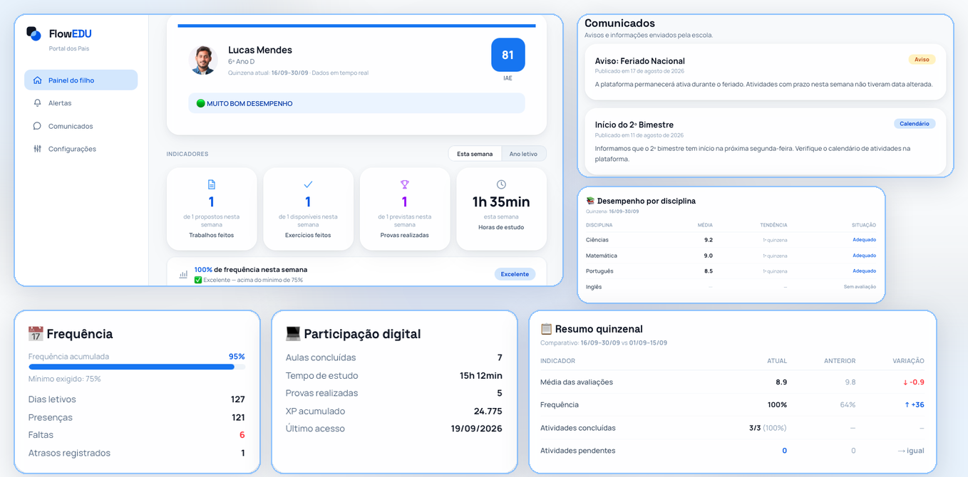
Task: Click Adequado in the Matemática row
Action: point(864,256)
